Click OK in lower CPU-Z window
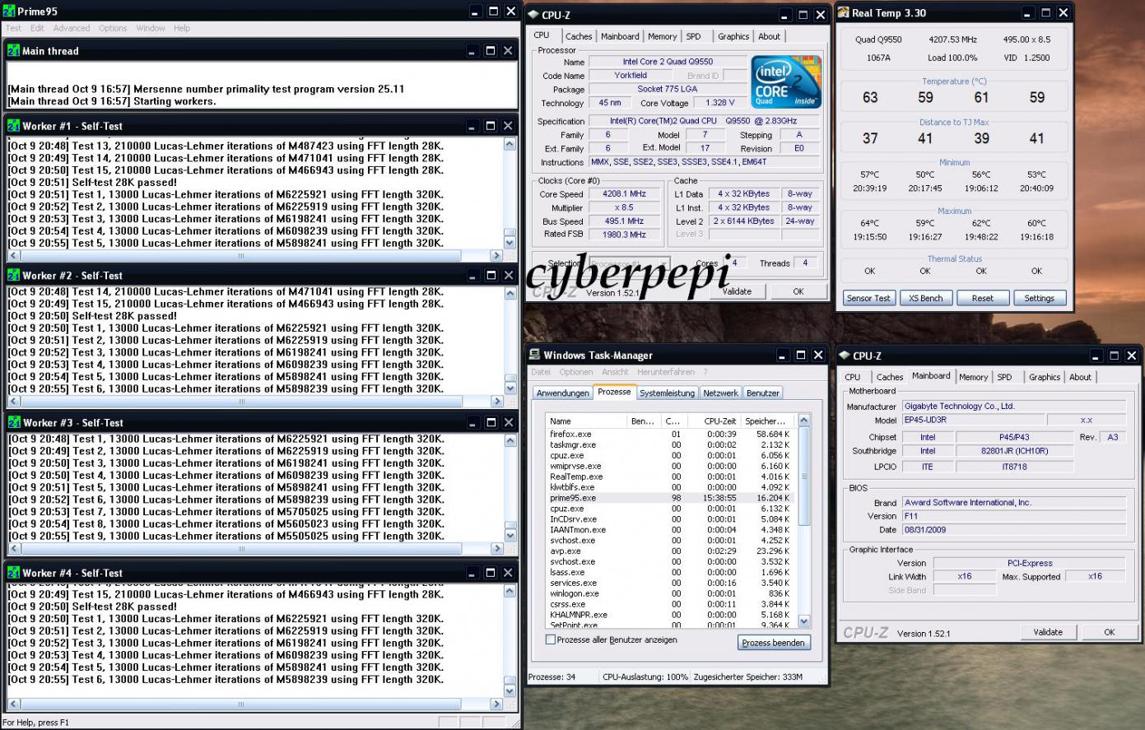 tap(1109, 632)
